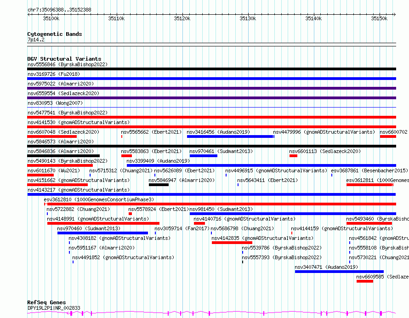Click the nsv5578924 (Ebert2021) label
409x318 pixels.
pyautogui.click(x=159, y=209)
